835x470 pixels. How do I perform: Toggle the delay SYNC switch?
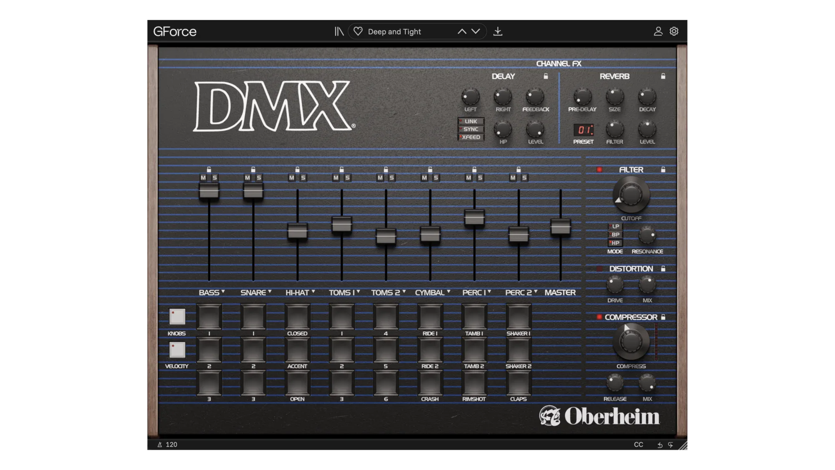click(471, 129)
